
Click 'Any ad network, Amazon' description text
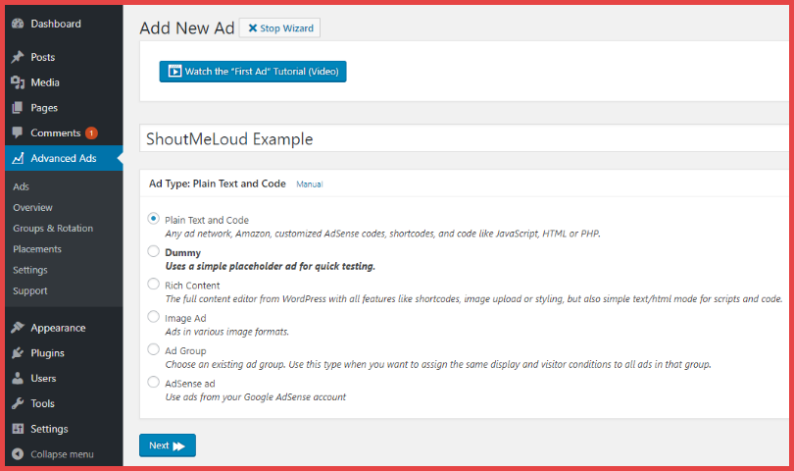[x=383, y=234]
